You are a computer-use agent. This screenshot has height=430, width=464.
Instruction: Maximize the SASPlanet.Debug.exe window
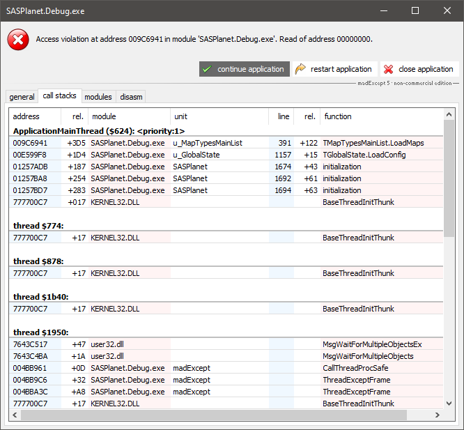click(x=415, y=11)
